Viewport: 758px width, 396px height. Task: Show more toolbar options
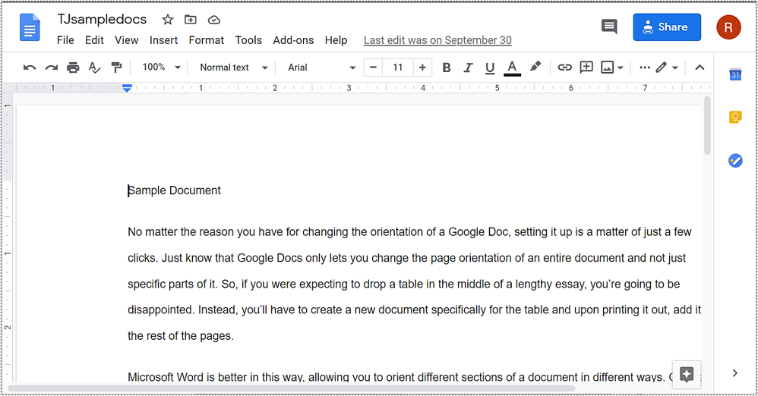coord(645,68)
